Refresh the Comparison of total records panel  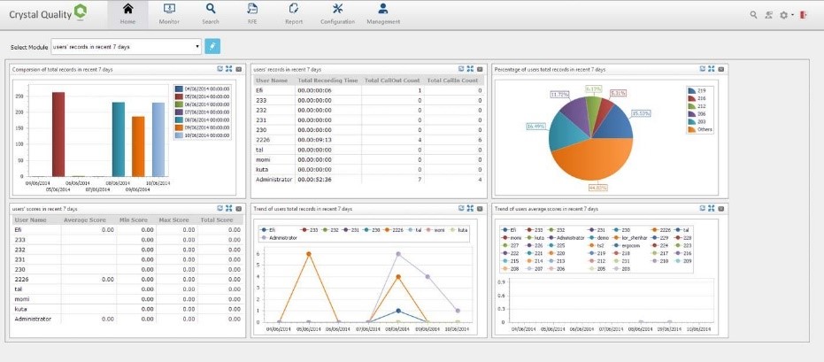[x=219, y=69]
